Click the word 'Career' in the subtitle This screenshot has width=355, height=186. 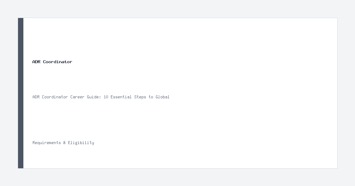78,97
